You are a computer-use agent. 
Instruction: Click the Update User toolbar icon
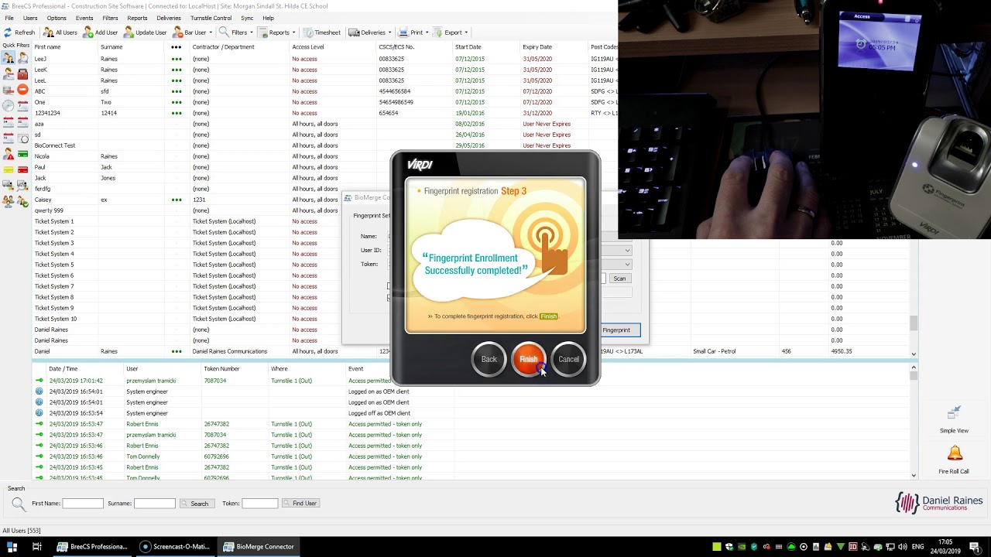[x=129, y=32]
